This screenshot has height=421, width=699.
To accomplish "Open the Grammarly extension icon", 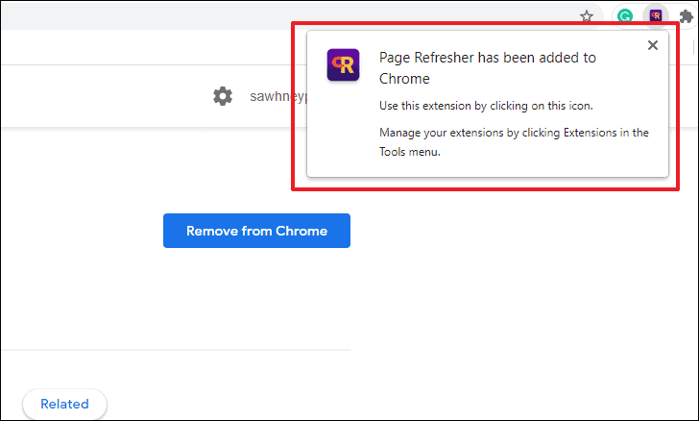I will click(x=625, y=16).
